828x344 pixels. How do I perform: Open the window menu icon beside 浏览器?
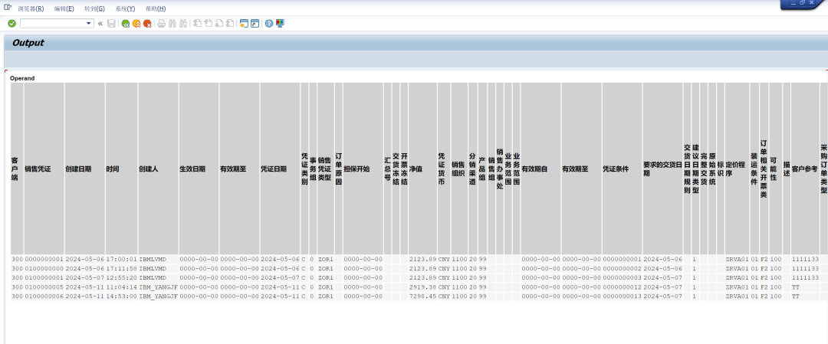(x=8, y=8)
